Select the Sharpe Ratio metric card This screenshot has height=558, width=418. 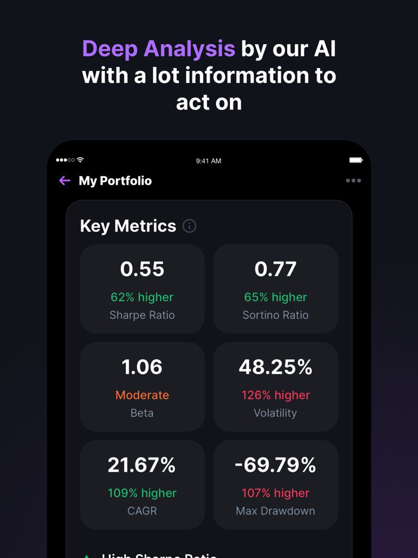click(142, 289)
